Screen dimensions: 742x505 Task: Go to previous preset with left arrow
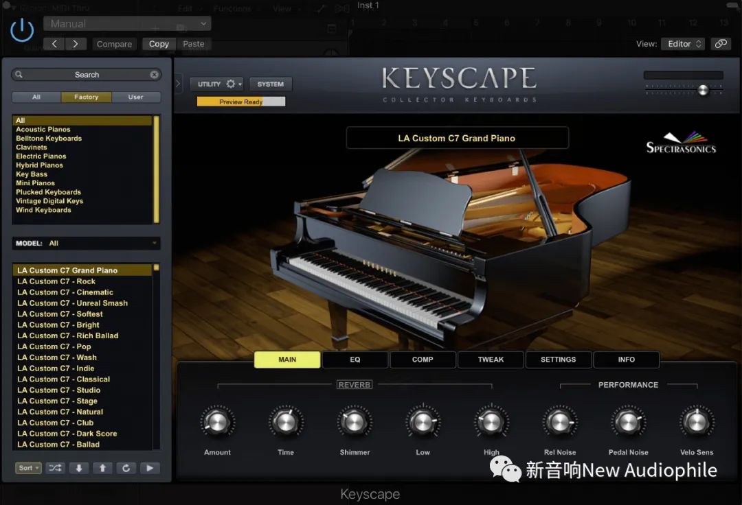pos(54,44)
